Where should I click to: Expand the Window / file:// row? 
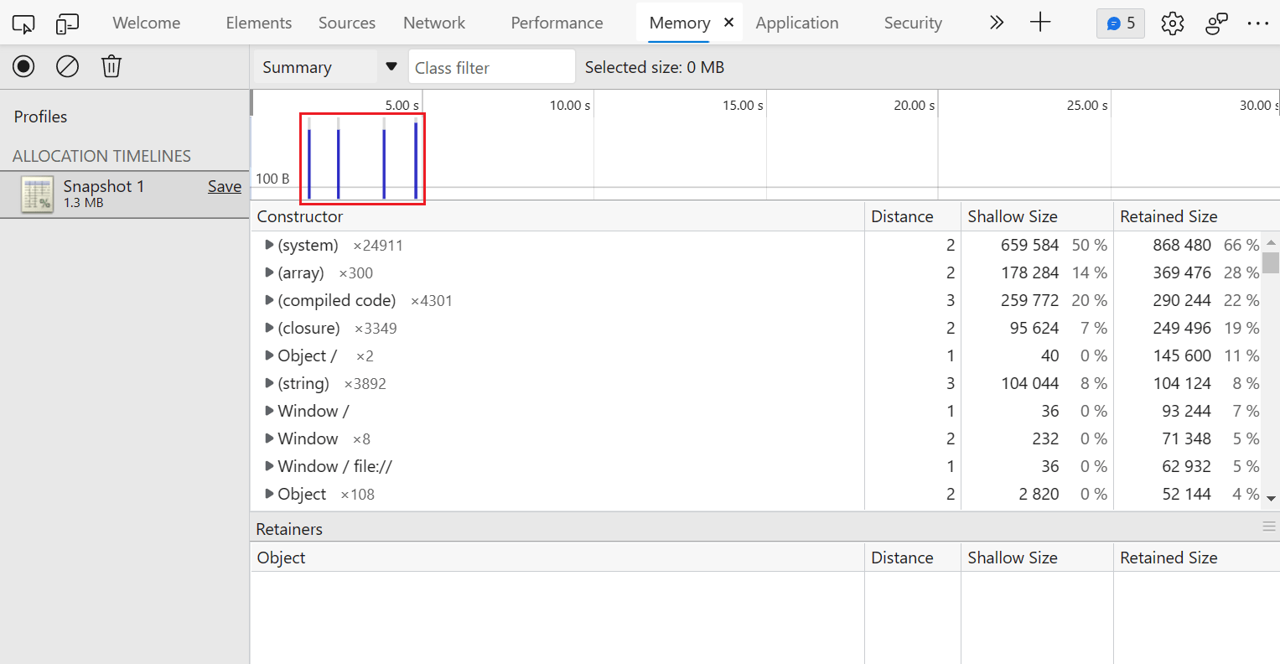coord(269,466)
